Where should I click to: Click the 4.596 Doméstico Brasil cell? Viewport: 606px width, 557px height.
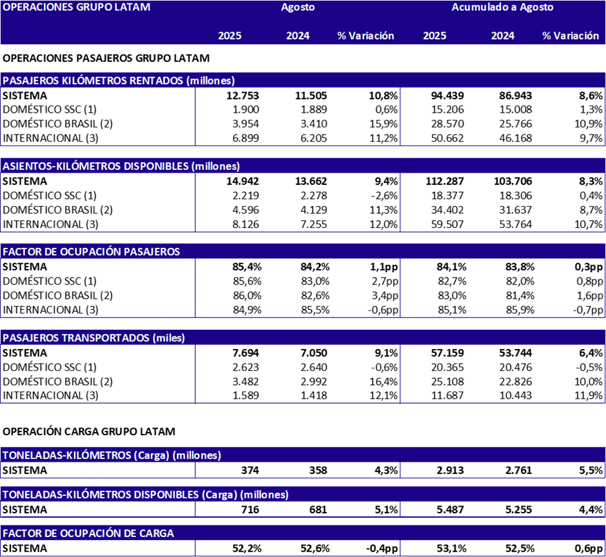point(246,210)
